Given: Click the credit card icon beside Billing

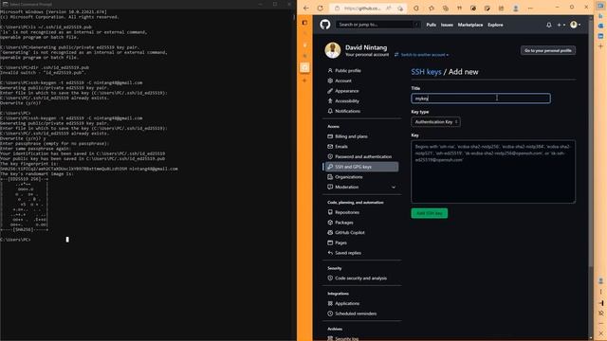Looking at the screenshot, I should tap(330, 136).
